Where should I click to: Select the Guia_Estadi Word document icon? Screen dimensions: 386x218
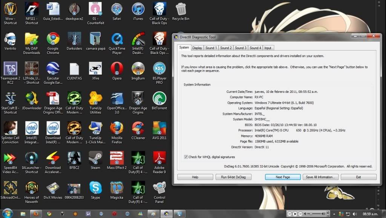pos(53,12)
